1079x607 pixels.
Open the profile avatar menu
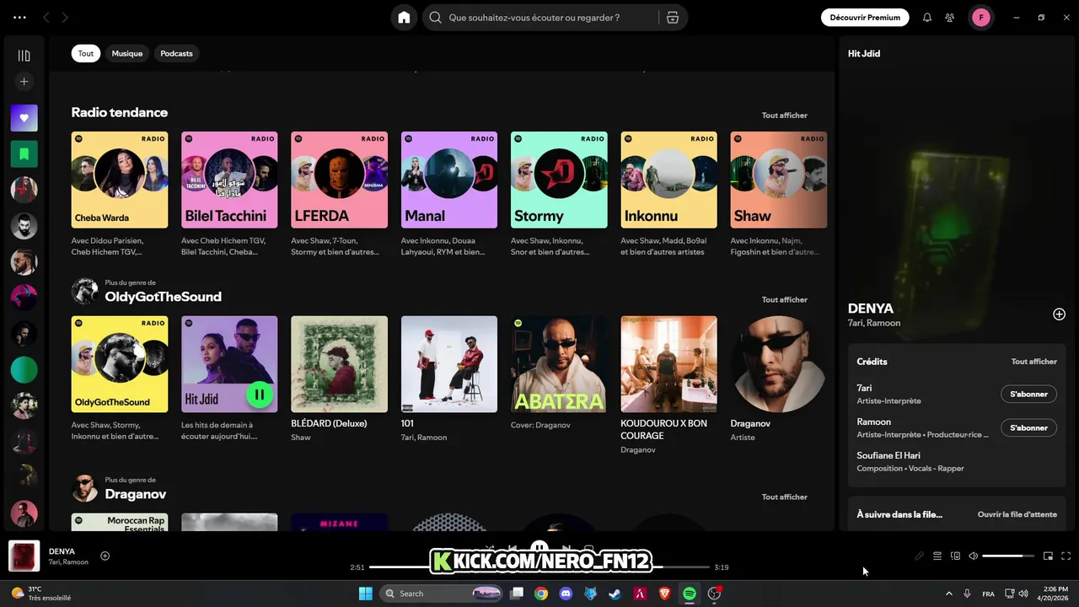click(x=980, y=17)
